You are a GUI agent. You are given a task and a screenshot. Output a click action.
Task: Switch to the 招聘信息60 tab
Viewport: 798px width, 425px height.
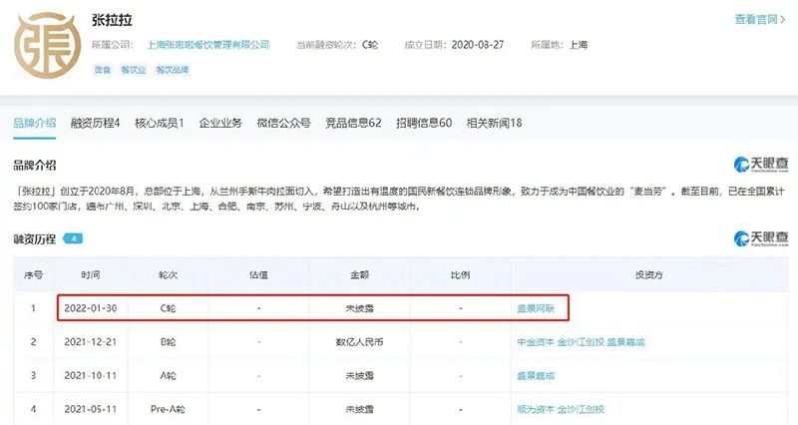424,123
